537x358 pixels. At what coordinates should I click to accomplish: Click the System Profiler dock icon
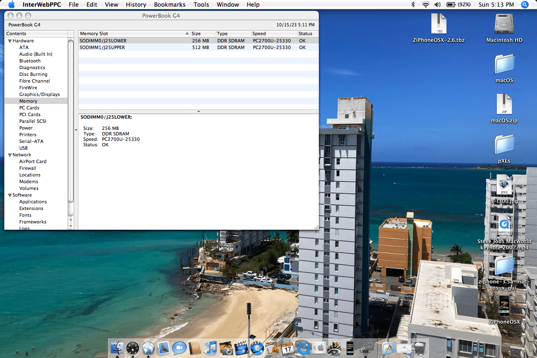[x=365, y=348]
